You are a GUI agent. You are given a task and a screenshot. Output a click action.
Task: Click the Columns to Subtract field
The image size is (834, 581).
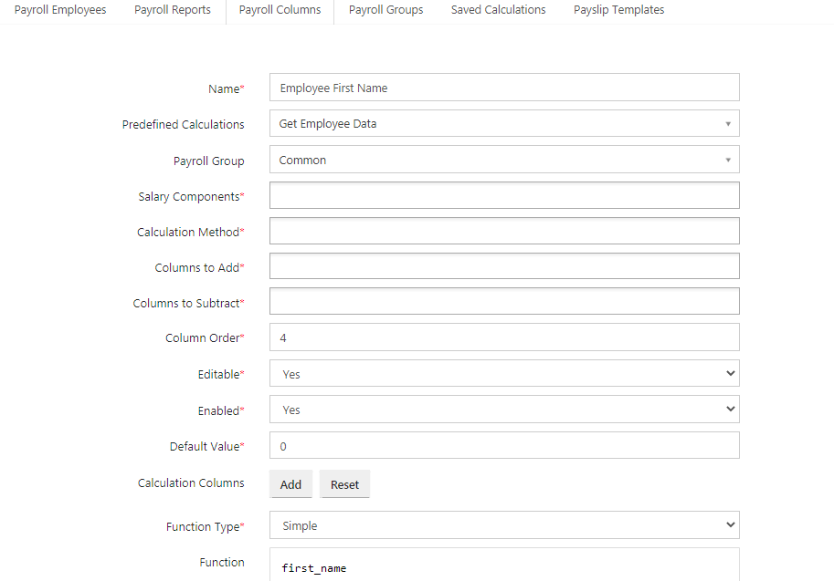point(504,301)
